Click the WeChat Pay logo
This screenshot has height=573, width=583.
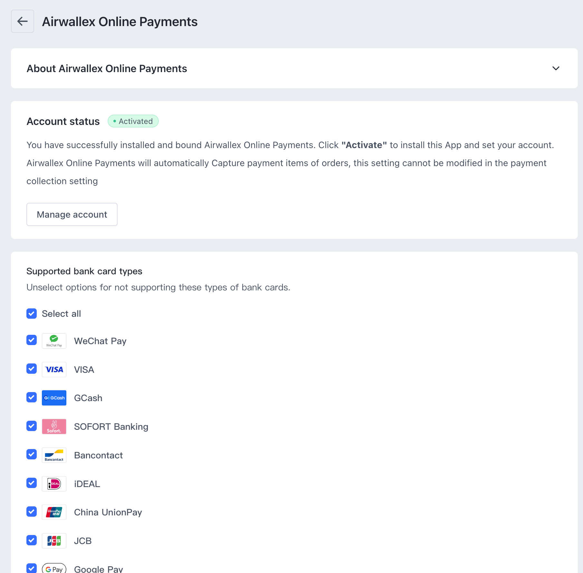pos(54,341)
